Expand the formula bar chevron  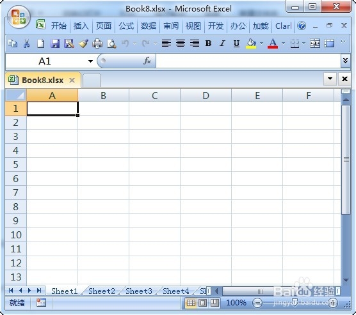coord(345,61)
